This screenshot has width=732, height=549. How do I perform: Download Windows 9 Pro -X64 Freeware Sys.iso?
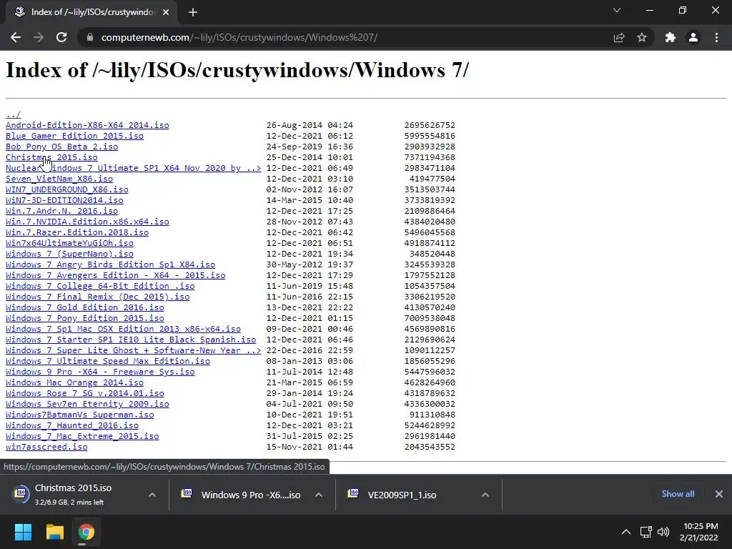pyautogui.click(x=100, y=372)
